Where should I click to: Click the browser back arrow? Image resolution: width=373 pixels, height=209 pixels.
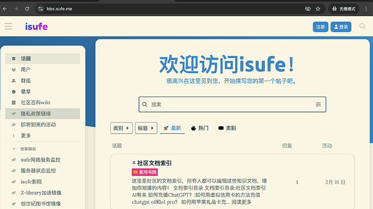tap(5, 9)
